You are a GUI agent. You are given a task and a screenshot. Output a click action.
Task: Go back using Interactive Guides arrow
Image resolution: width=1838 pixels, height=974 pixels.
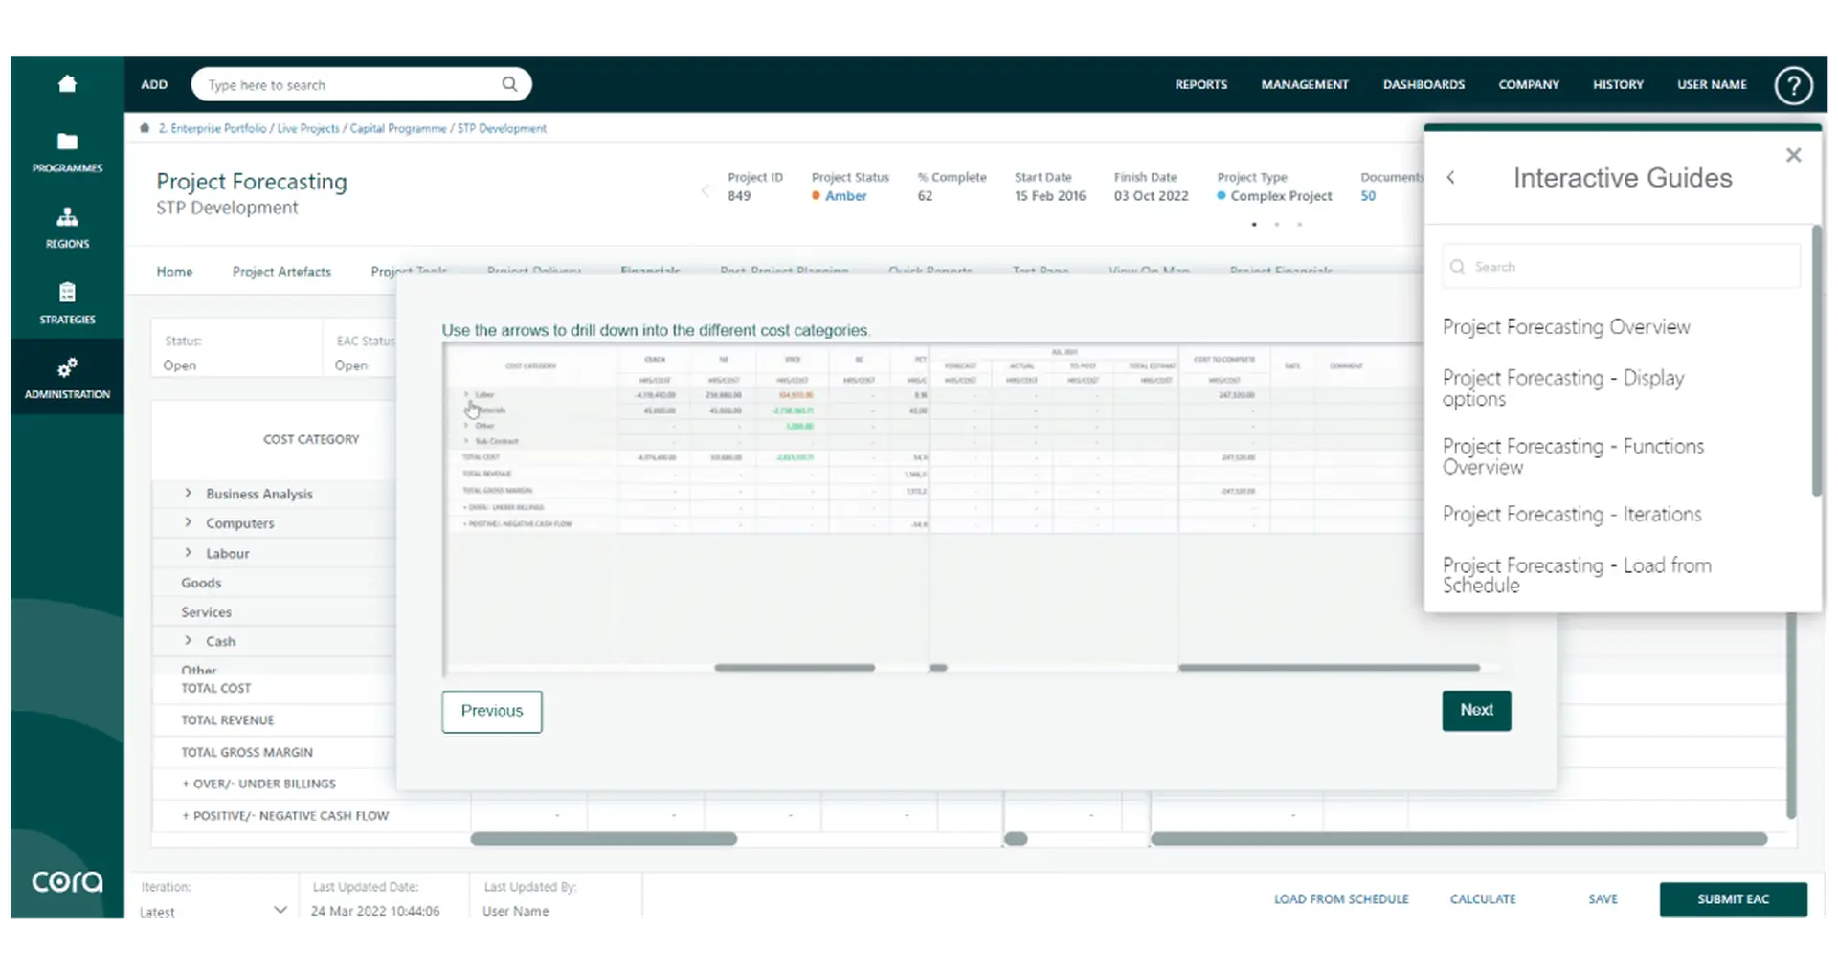click(x=1451, y=178)
